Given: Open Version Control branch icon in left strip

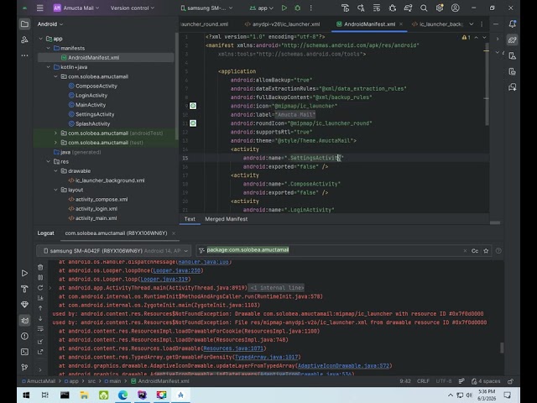Looking at the screenshot, I should click(24, 368).
